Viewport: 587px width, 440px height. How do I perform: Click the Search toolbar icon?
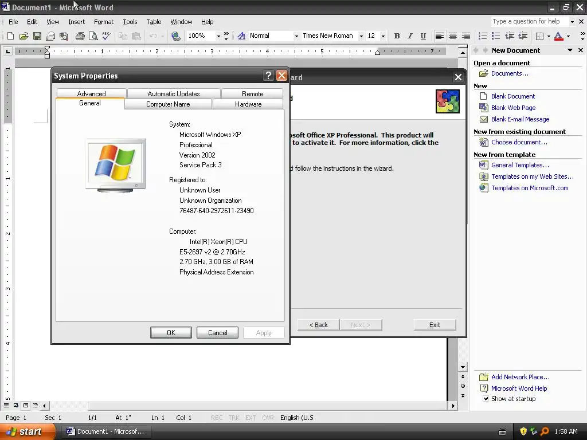[x=64, y=36]
